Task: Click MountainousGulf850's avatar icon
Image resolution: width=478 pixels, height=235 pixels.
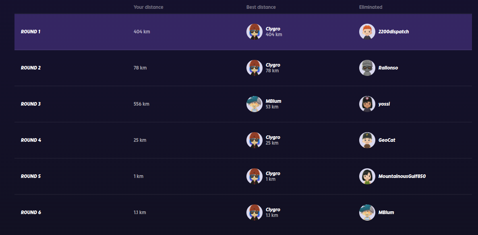Action: 367,176
